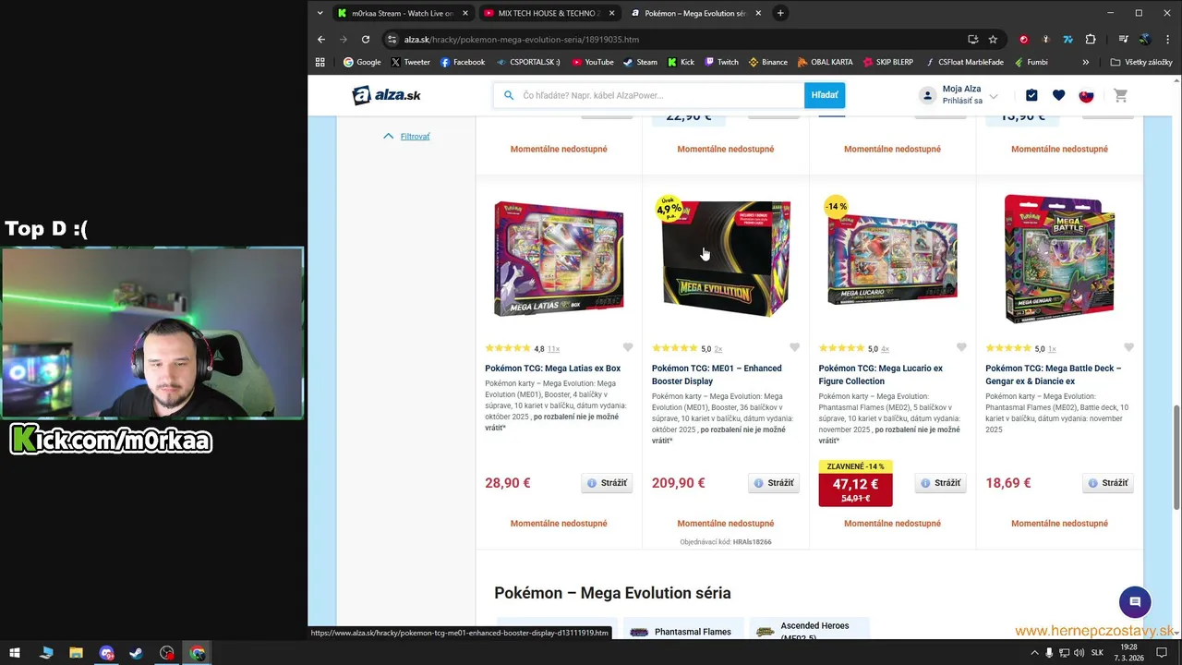Click the page vertical scrollbar thumb

[1176, 456]
